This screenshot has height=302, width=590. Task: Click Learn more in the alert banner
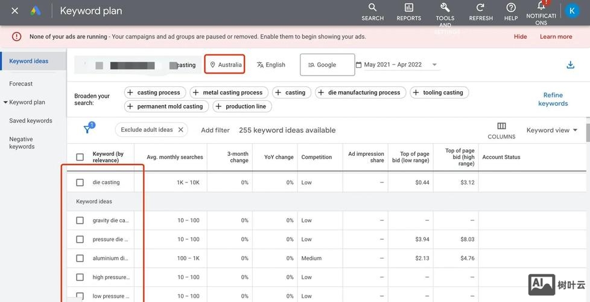556,37
